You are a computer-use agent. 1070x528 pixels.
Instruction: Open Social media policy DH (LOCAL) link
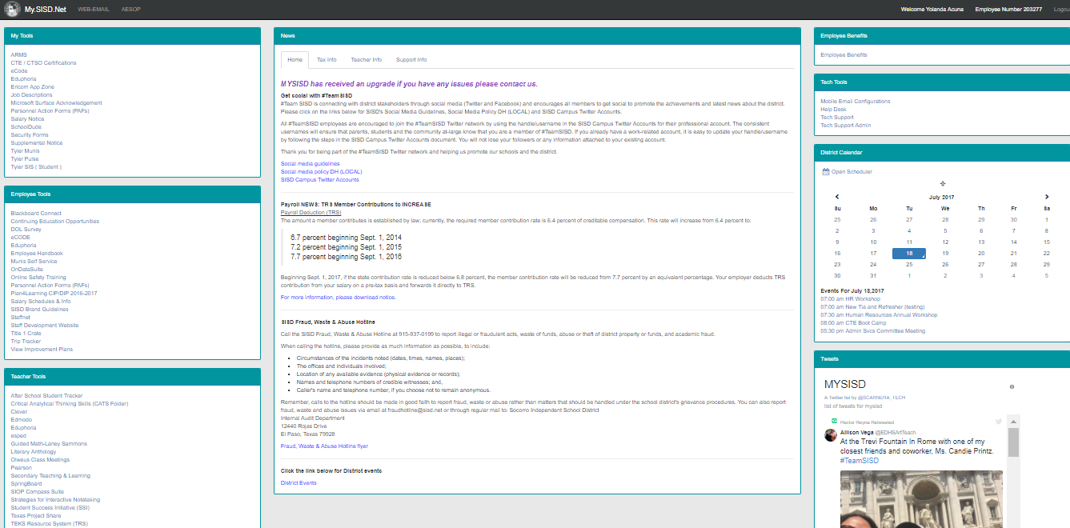pos(321,172)
